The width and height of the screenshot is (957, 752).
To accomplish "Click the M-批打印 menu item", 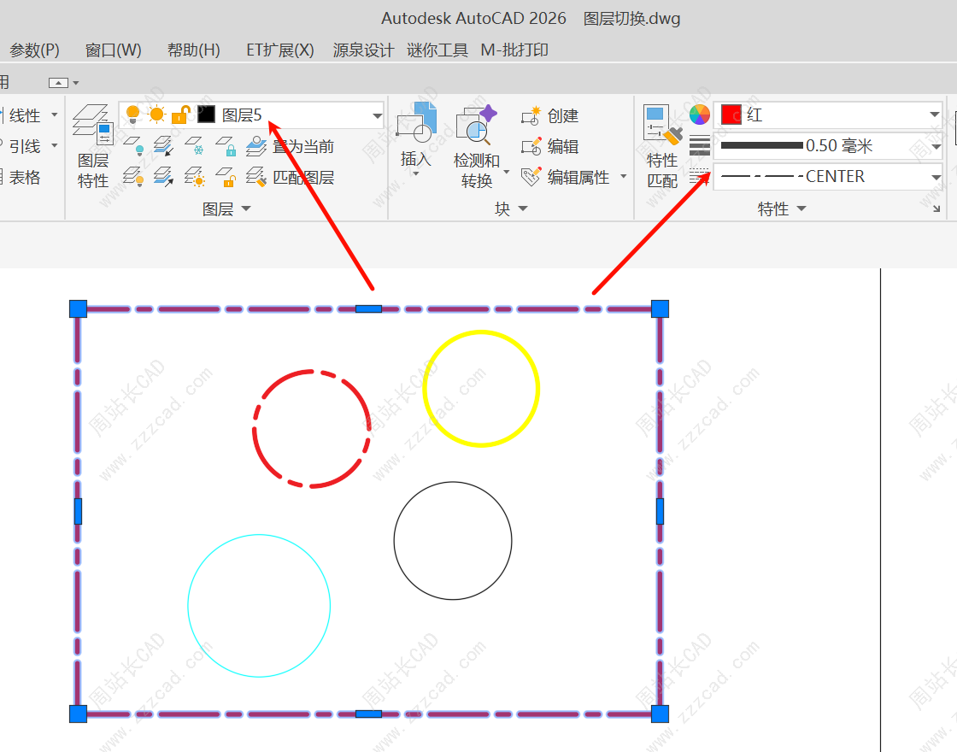I will click(x=514, y=50).
